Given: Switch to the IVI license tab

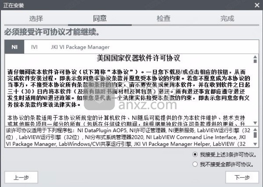Looking at the screenshot, I should click(34, 47).
